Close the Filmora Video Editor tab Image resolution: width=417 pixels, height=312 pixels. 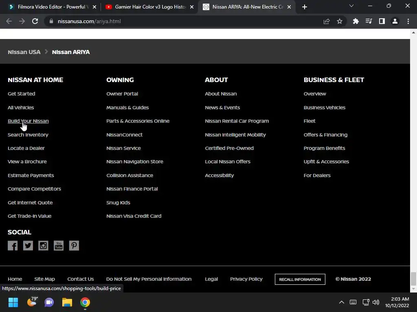tap(94, 7)
